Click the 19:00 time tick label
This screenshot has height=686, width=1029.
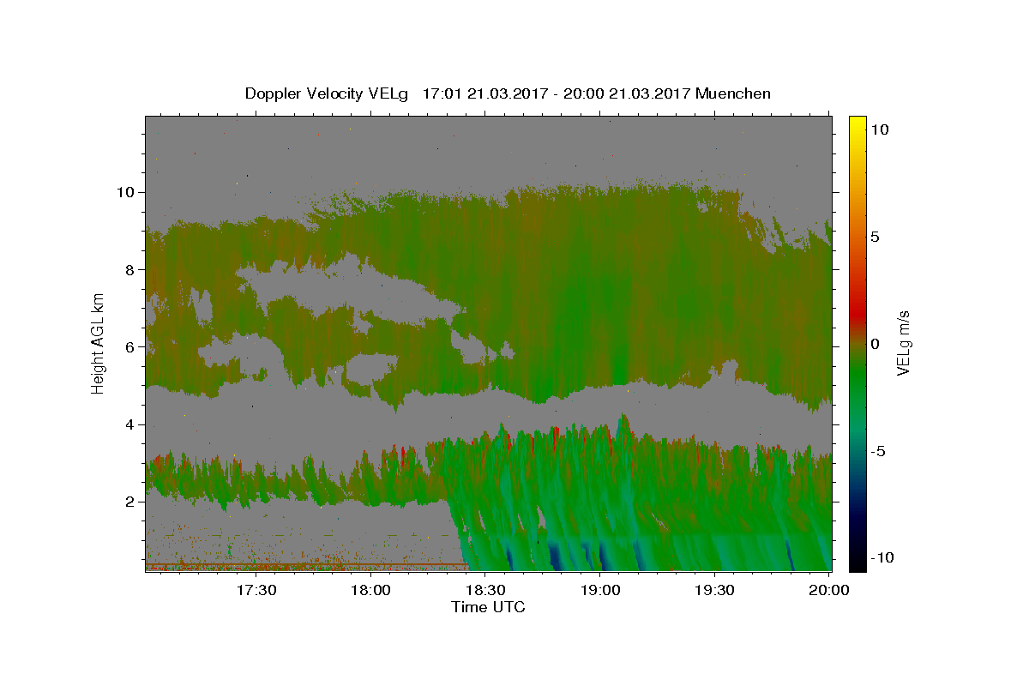tap(600, 590)
